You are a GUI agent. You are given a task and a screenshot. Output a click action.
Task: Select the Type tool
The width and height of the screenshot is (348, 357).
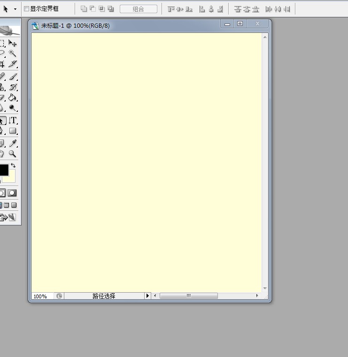13,120
